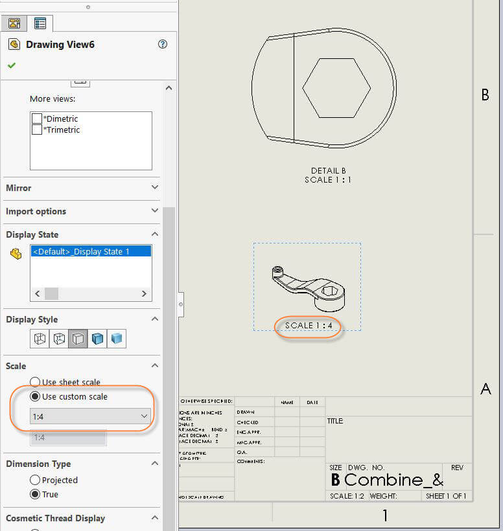The image size is (503, 531).
Task: Click the More views list box
Action: 91,141
